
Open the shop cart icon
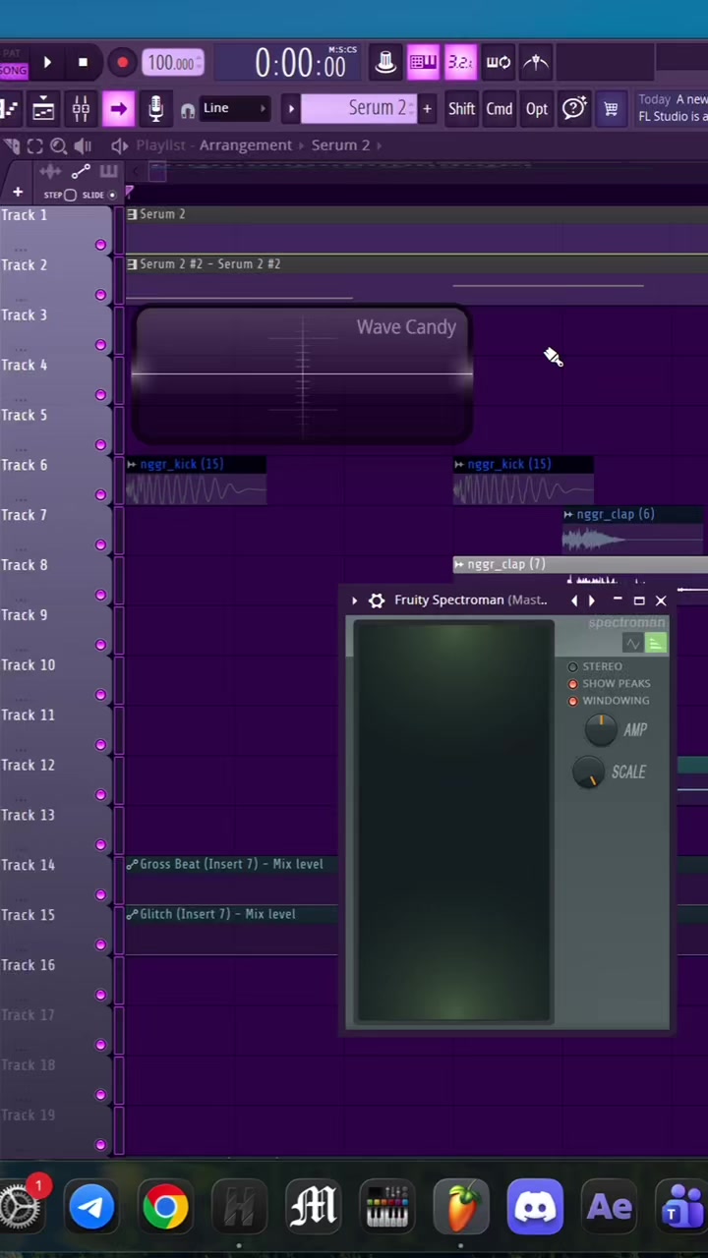point(611,109)
